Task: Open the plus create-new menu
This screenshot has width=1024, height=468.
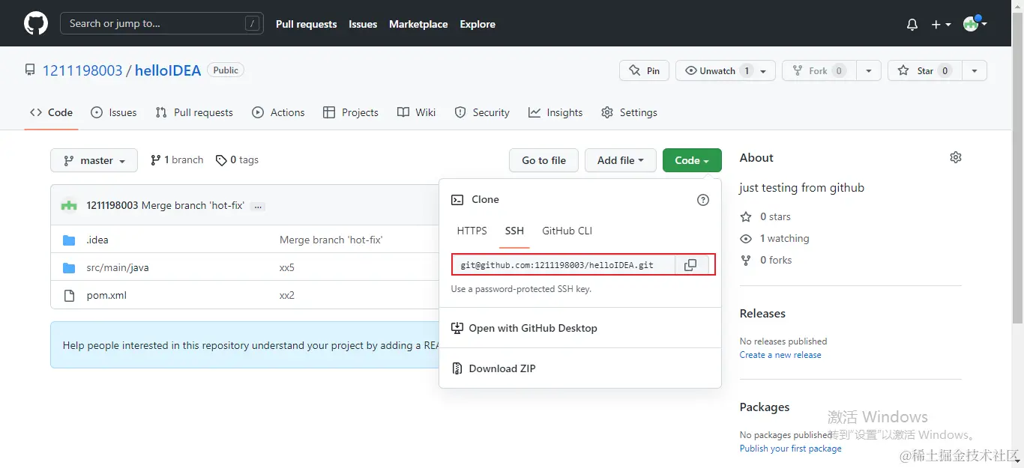Action: click(x=941, y=25)
